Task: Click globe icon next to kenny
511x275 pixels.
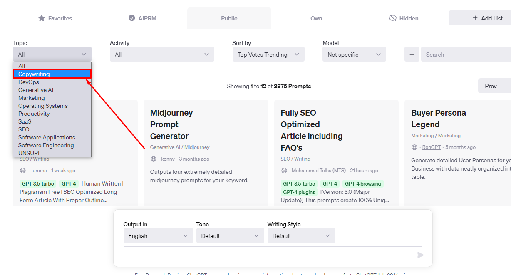Action: [153, 159]
